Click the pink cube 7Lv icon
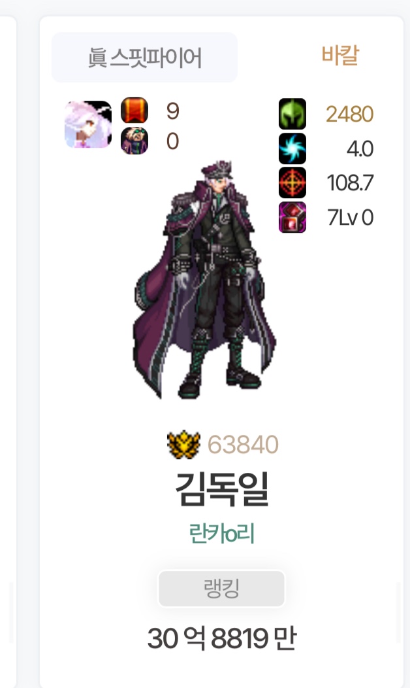 [x=292, y=217]
